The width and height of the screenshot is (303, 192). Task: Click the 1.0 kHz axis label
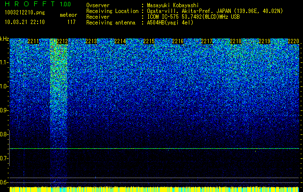coord(4,86)
